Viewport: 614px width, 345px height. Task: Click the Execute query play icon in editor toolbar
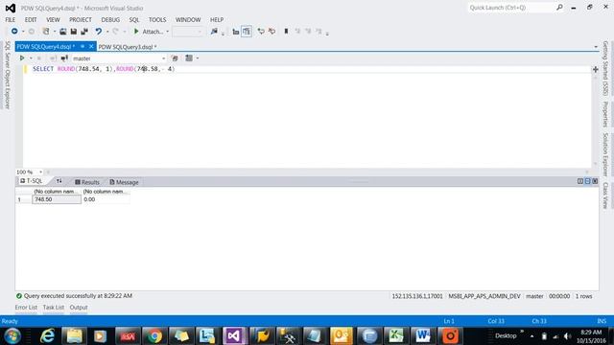point(22,58)
